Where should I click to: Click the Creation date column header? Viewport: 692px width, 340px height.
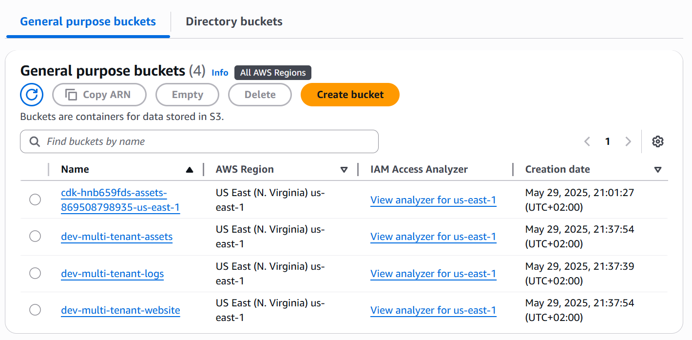tap(557, 169)
